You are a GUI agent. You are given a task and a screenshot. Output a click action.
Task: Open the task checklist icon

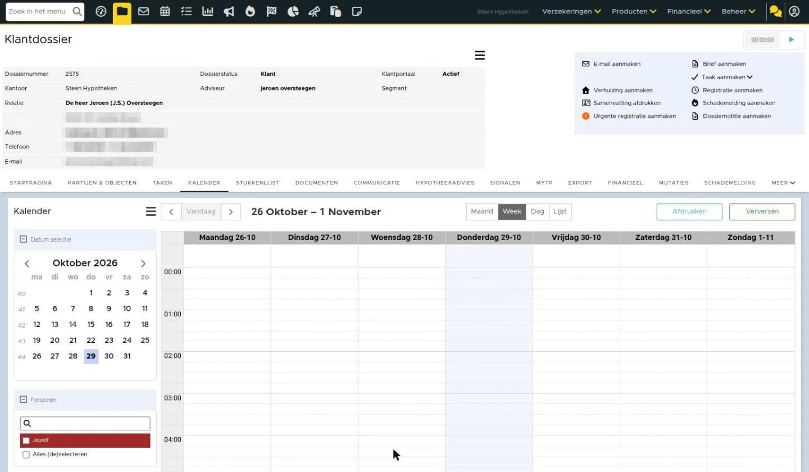coord(186,11)
